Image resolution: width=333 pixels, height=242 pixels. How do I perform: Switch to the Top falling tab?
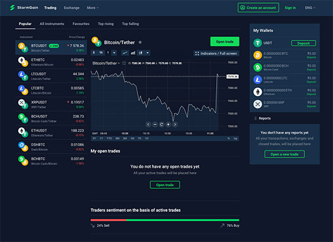pyautogui.click(x=130, y=24)
